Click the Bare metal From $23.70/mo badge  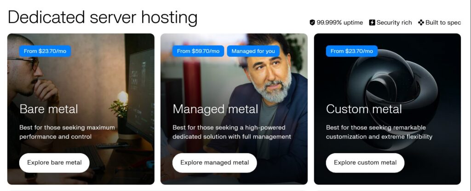(45, 51)
